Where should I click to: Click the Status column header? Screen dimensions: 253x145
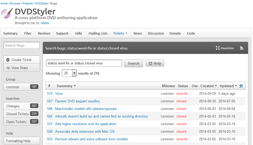coord(183,86)
